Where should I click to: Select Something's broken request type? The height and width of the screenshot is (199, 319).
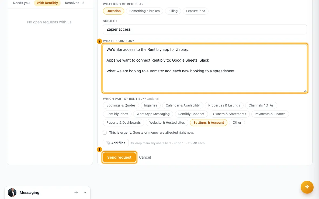tap(144, 11)
